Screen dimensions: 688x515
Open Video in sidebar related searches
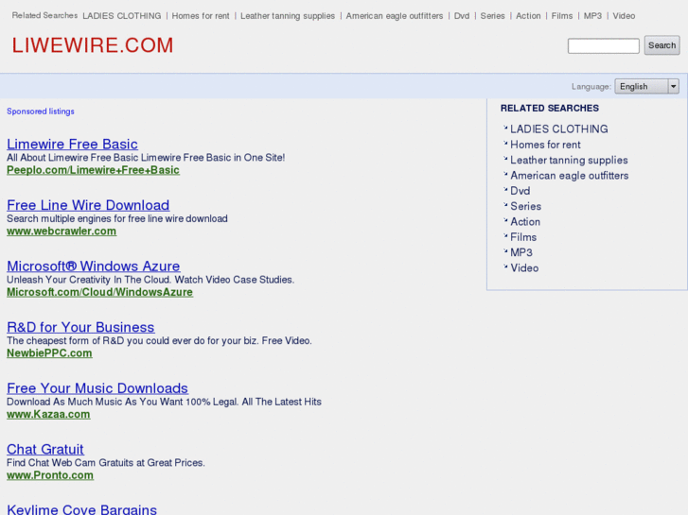click(524, 267)
